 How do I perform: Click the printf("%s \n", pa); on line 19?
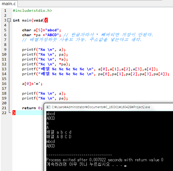tap(45, 98)
